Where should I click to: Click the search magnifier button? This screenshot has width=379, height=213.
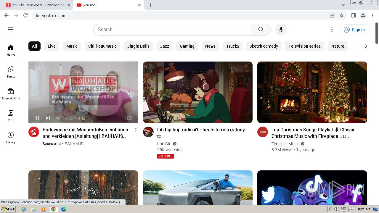click(261, 29)
